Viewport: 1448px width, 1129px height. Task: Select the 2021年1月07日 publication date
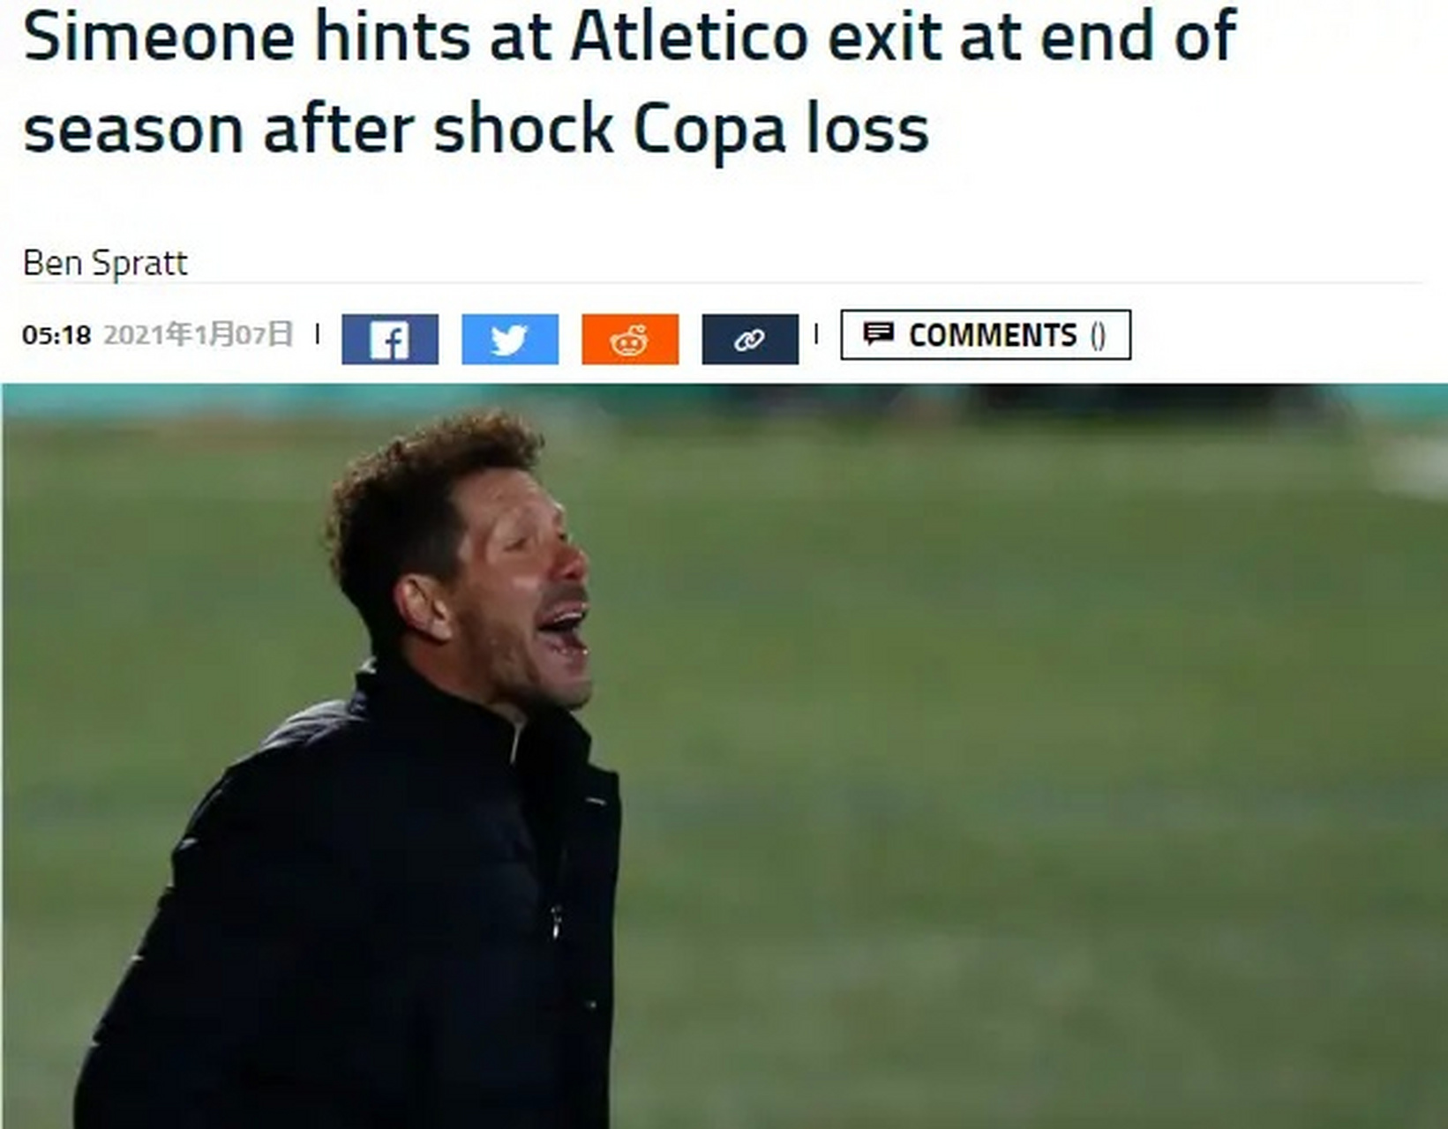(x=198, y=334)
